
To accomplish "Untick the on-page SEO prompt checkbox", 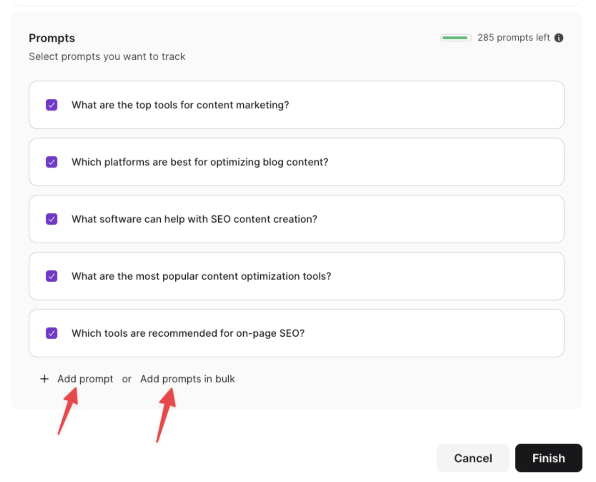I will [x=52, y=333].
